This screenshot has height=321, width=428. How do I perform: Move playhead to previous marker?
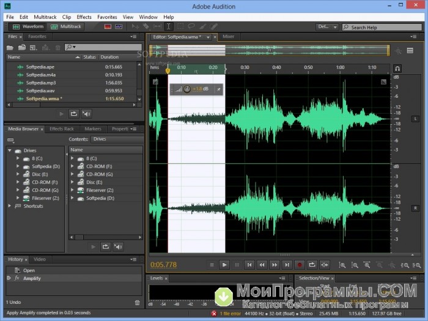point(249,265)
